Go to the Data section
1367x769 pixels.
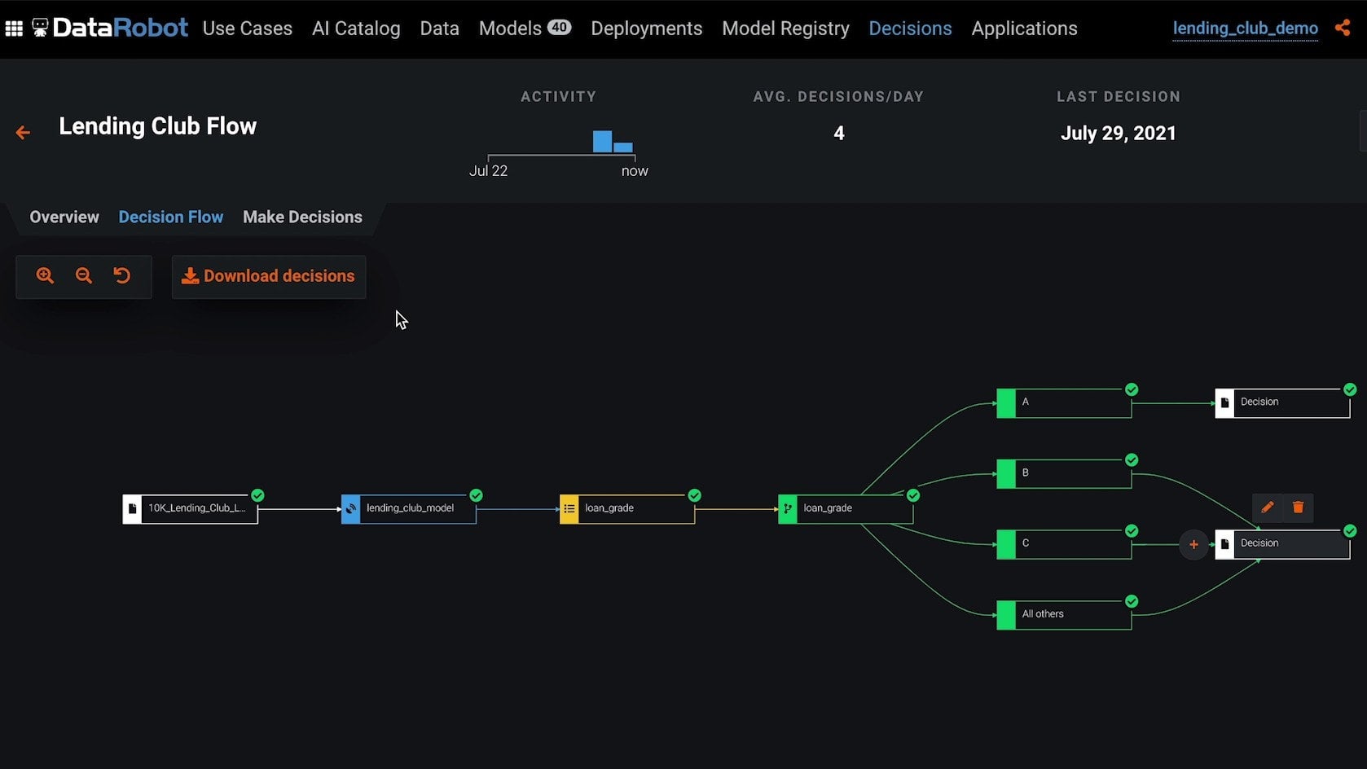tap(439, 29)
